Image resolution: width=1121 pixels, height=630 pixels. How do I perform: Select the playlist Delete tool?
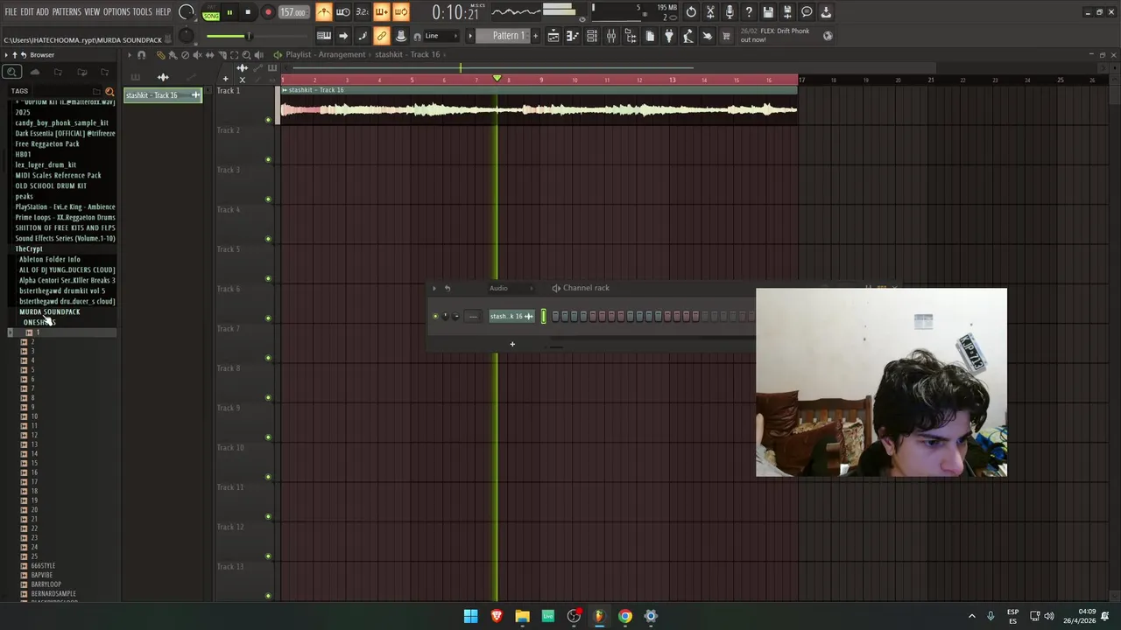pyautogui.click(x=185, y=54)
